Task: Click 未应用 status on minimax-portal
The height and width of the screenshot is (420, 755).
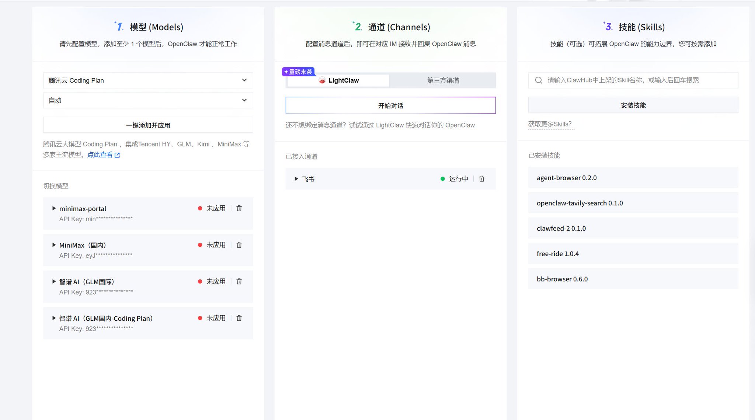Action: (212, 208)
